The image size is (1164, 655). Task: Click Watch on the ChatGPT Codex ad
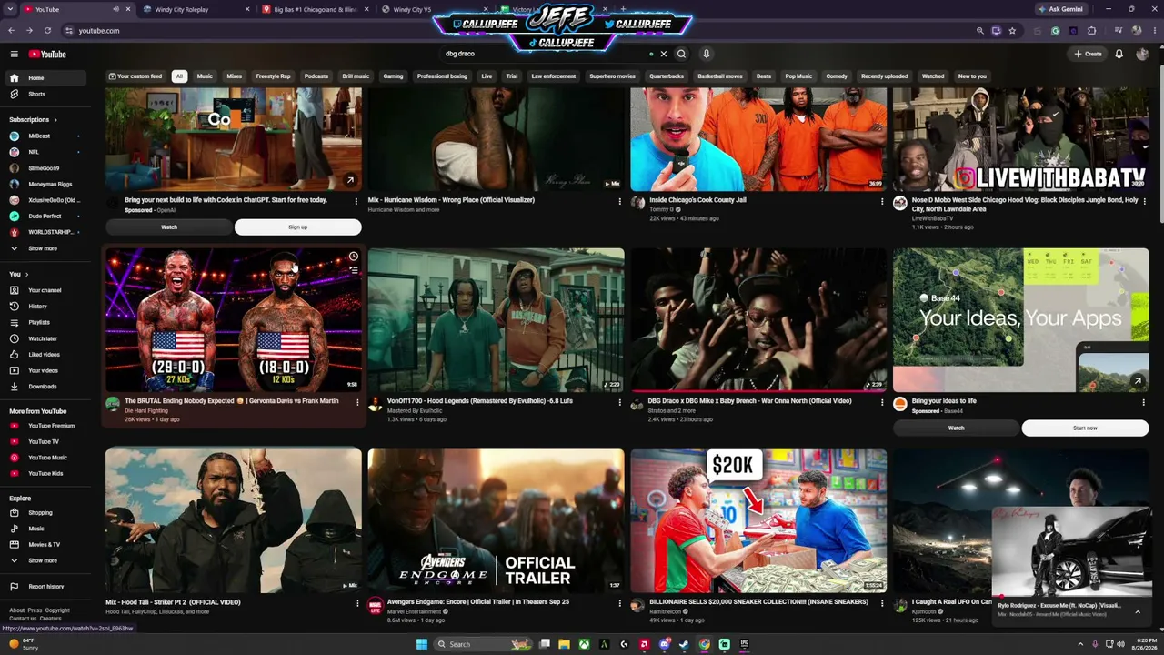click(169, 227)
